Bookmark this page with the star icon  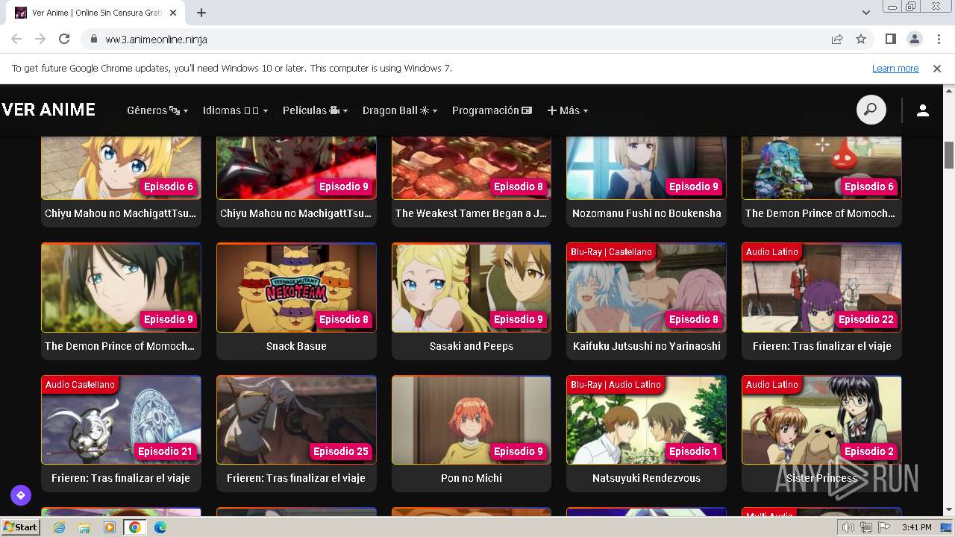coord(861,39)
